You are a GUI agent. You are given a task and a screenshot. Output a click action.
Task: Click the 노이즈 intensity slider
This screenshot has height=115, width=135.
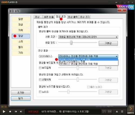pos(78,92)
